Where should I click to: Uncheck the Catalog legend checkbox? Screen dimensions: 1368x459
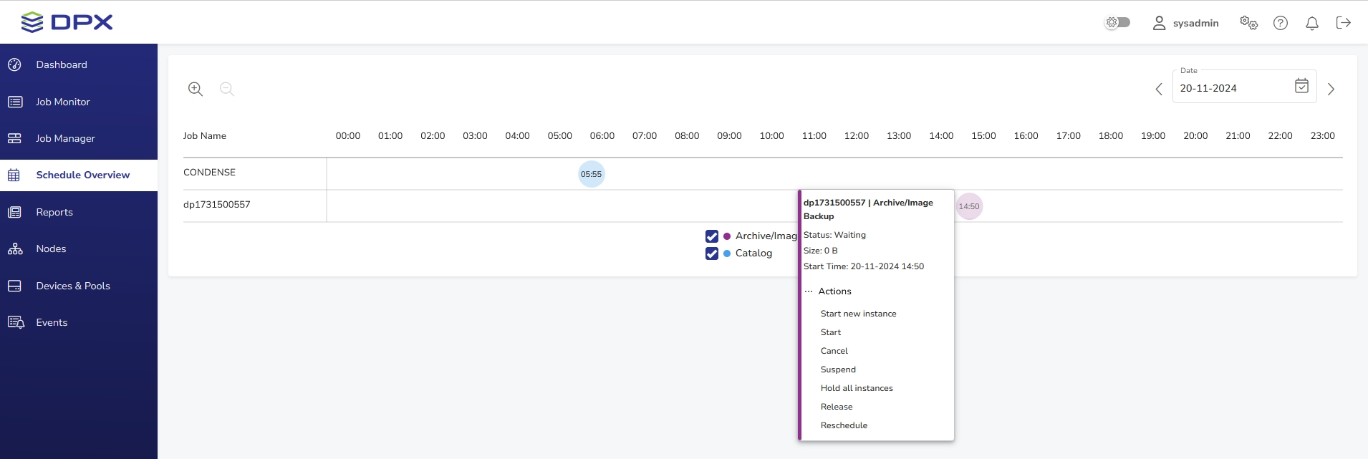click(712, 253)
